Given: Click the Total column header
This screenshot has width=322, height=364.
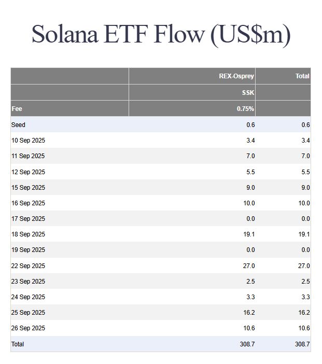Looking at the screenshot, I should 302,76.
